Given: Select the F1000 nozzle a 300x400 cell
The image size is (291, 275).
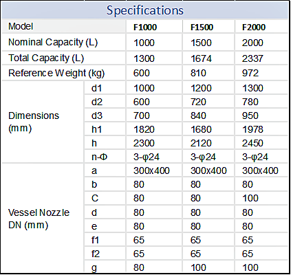Looking at the screenshot, I should coord(151,170).
